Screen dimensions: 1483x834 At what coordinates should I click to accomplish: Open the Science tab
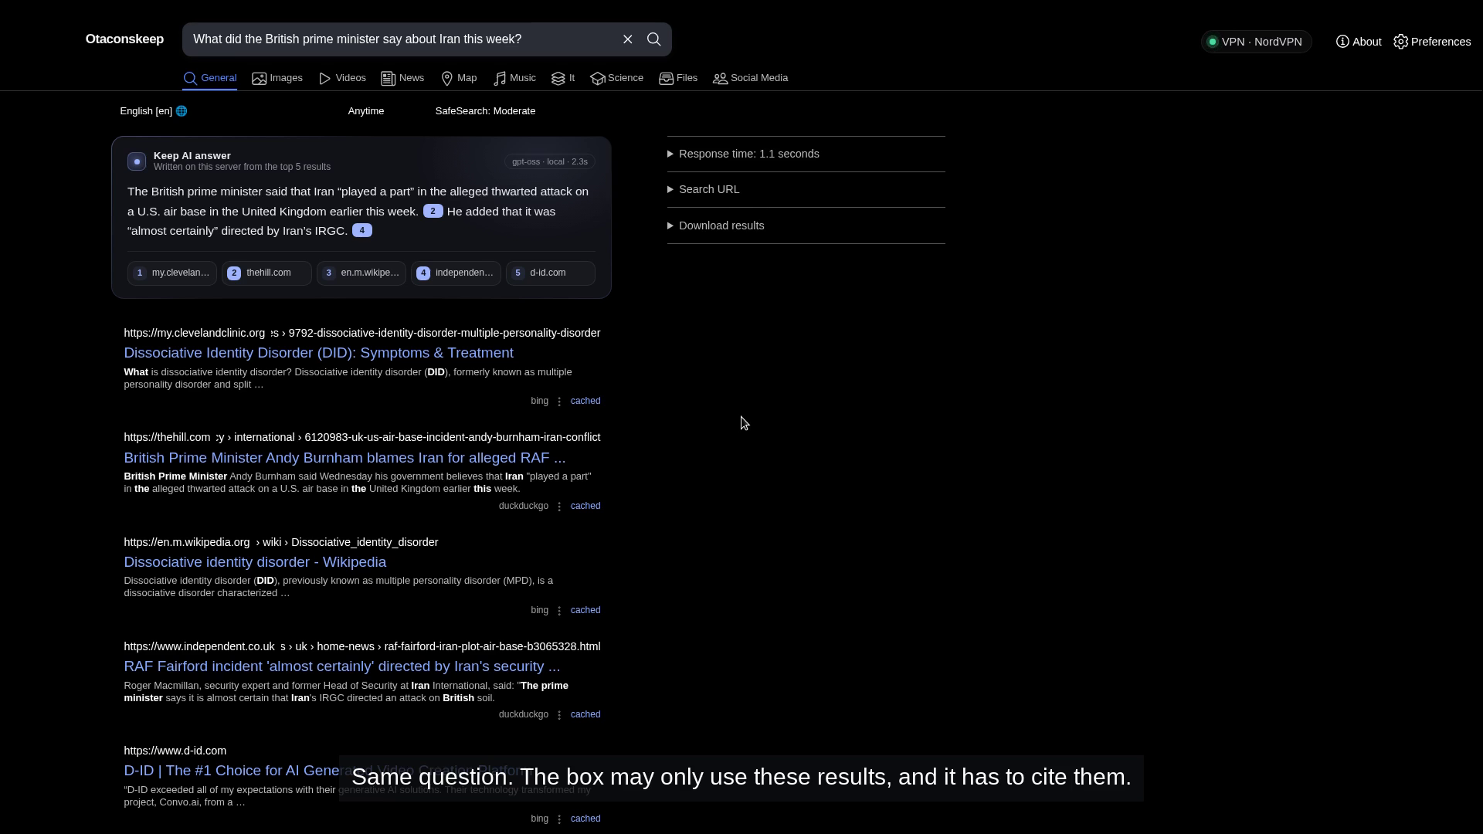pyautogui.click(x=616, y=78)
